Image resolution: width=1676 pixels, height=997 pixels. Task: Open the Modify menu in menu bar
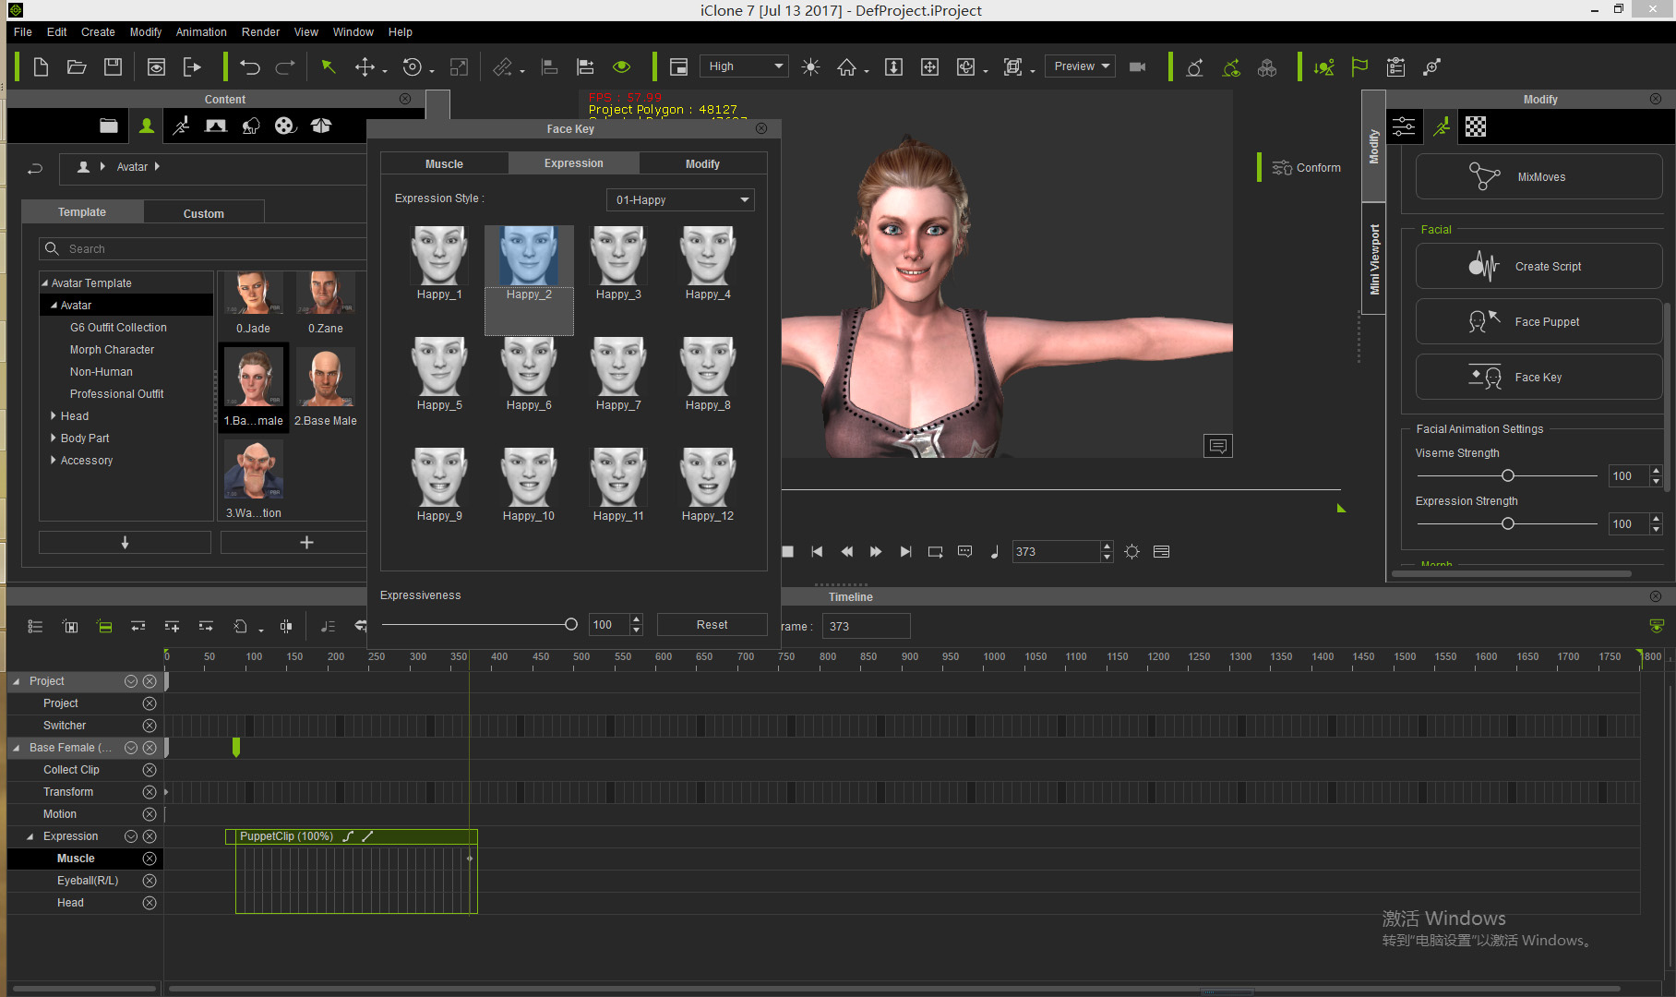pyautogui.click(x=146, y=32)
